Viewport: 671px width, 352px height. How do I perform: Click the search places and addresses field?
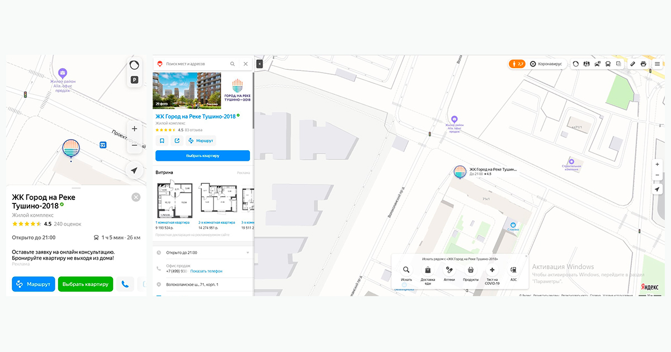(x=196, y=64)
